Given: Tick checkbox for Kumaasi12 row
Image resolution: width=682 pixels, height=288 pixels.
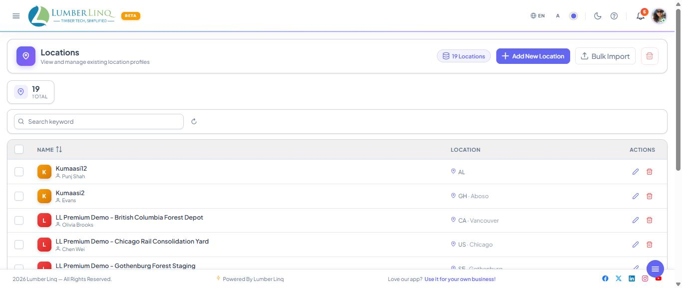Looking at the screenshot, I should [x=19, y=172].
